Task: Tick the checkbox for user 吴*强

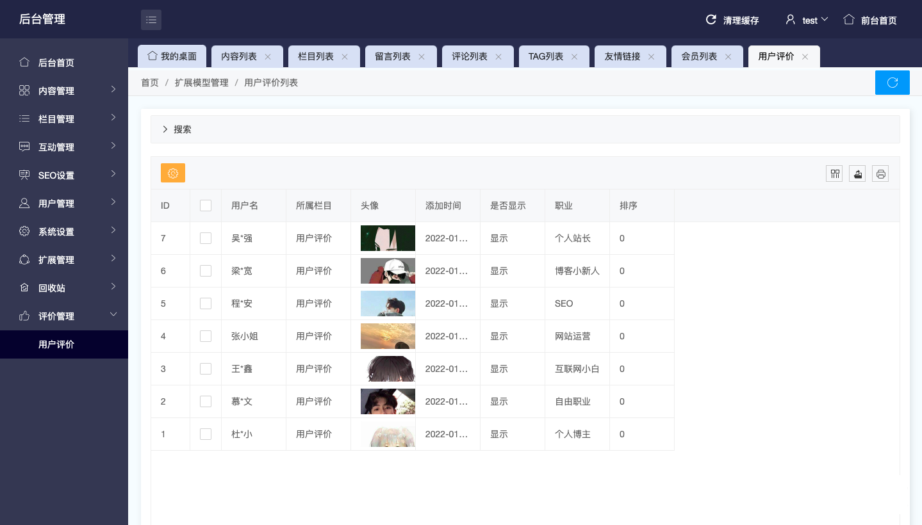Action: click(206, 238)
